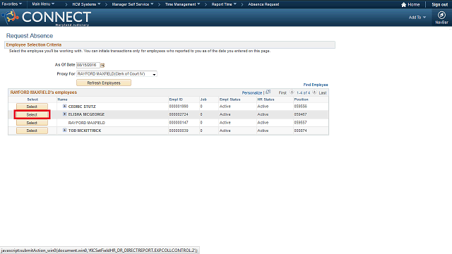
Task: Click the Personalize link
Action: click(x=252, y=92)
